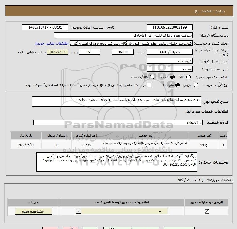Click the service name cell in row 1
This screenshot has width=237, height=229.
[x=145, y=145]
